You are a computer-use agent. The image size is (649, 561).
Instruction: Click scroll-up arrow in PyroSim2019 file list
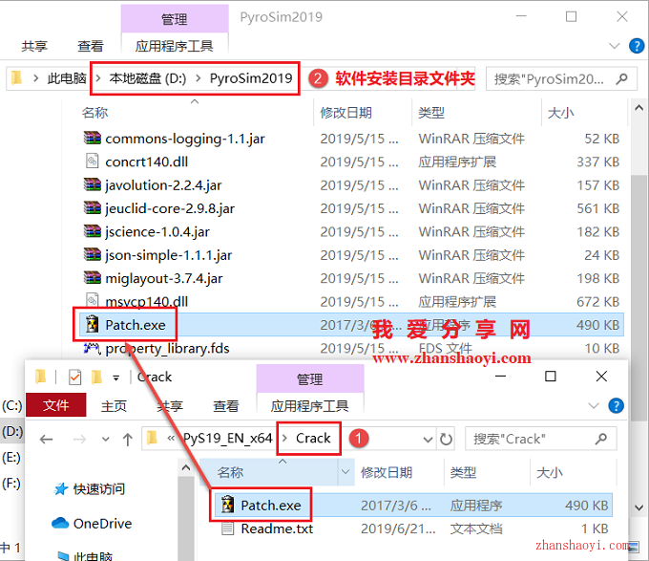click(x=639, y=108)
